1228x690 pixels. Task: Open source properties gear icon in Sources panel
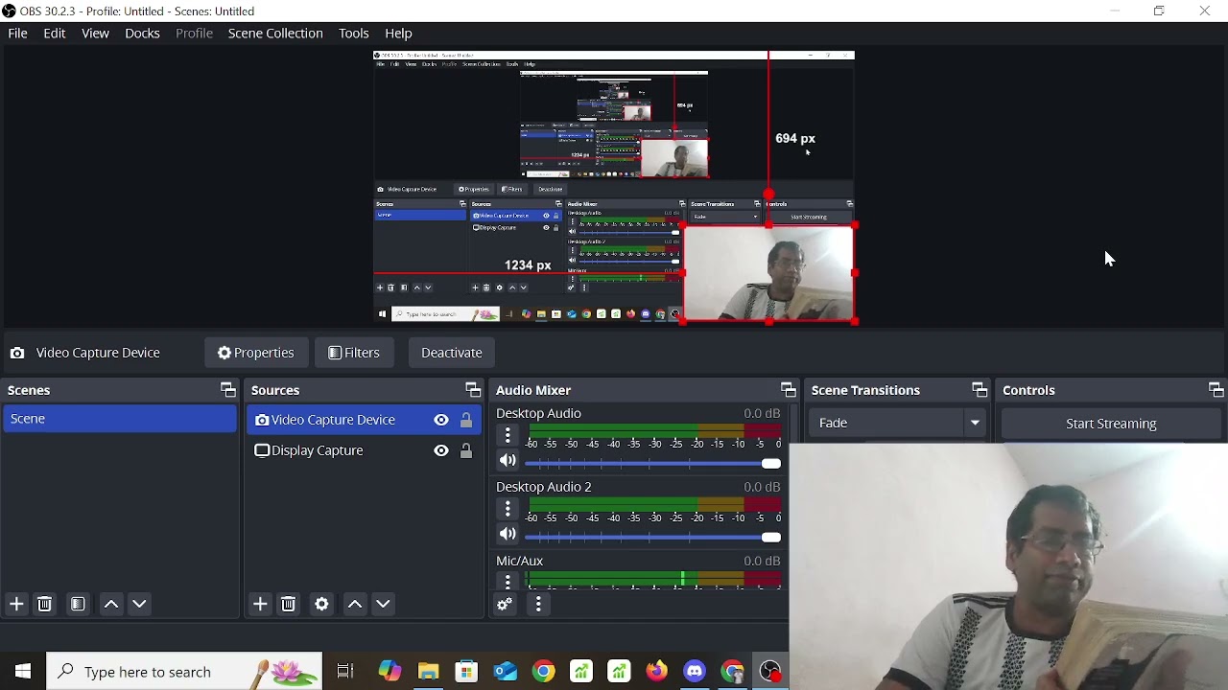coord(322,604)
